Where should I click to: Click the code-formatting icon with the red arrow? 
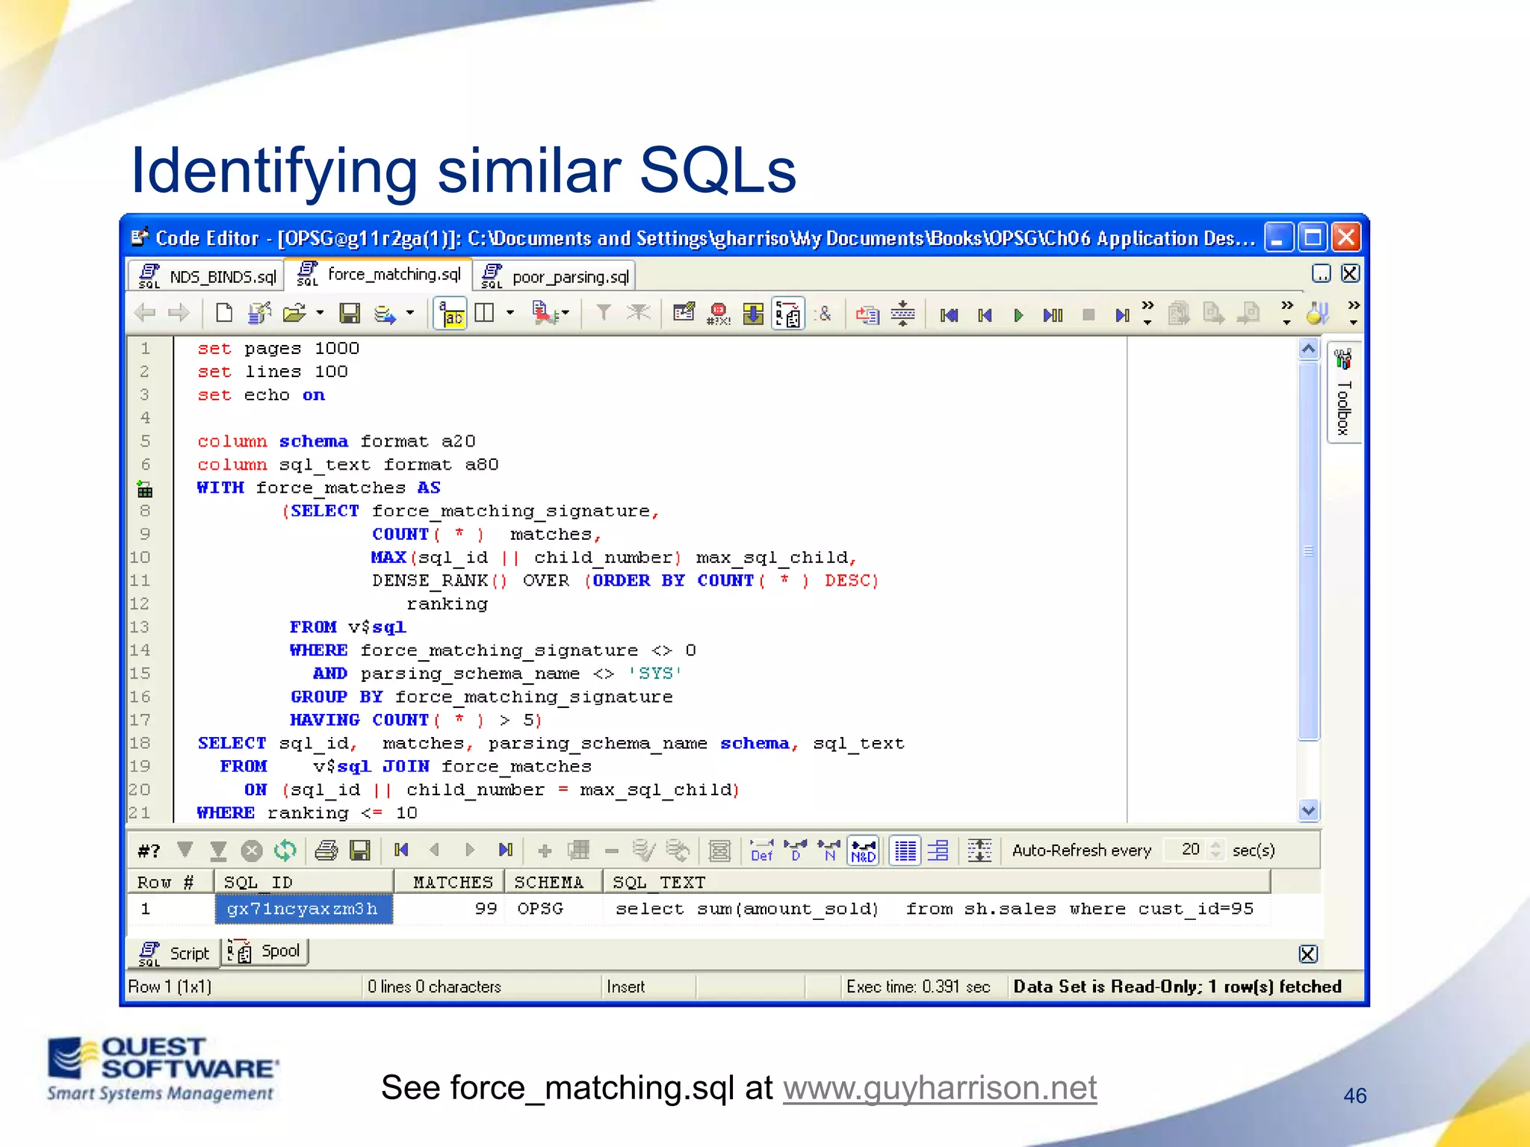[545, 313]
